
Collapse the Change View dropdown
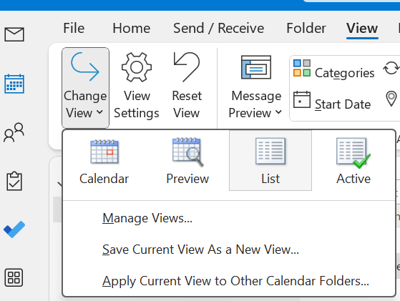[x=85, y=87]
